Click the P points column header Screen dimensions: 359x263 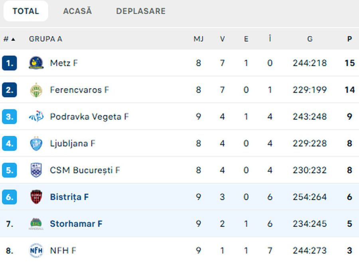349,39
